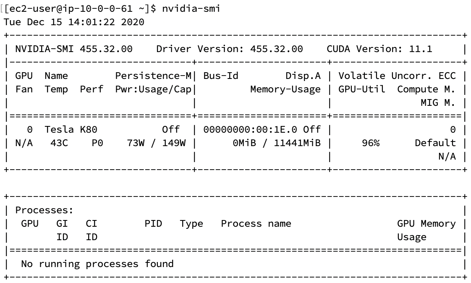Click the 43C temperature reading

tap(59, 143)
